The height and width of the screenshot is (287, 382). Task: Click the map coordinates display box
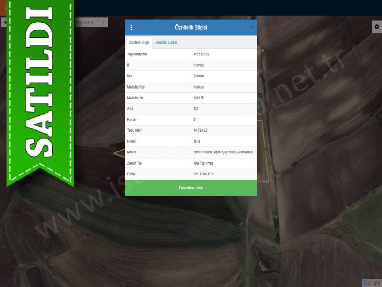coord(86,22)
